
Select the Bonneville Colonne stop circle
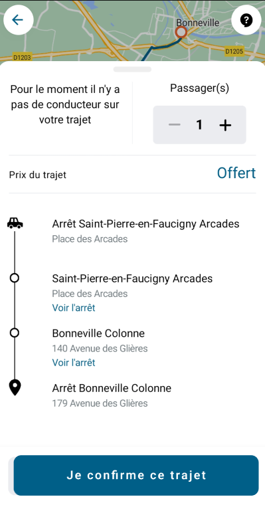15,333
